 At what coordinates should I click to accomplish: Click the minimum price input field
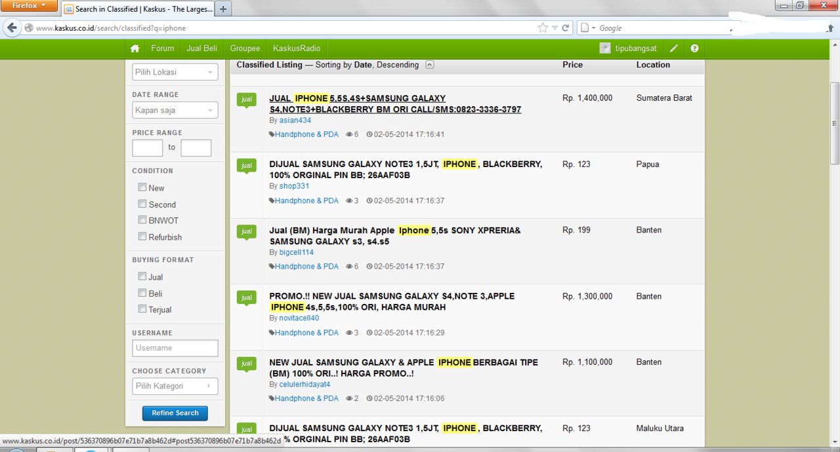click(148, 148)
